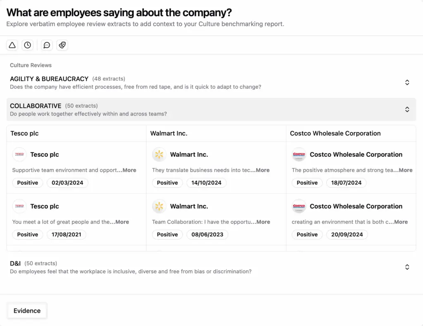The image size is (423, 326).
Task: Click the speech bubble comments icon
Action: tap(46, 45)
